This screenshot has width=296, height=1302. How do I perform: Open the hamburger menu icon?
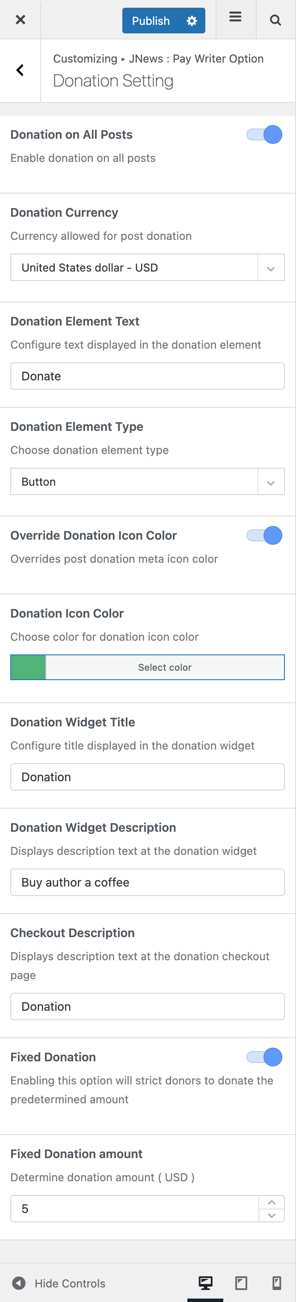235,17
